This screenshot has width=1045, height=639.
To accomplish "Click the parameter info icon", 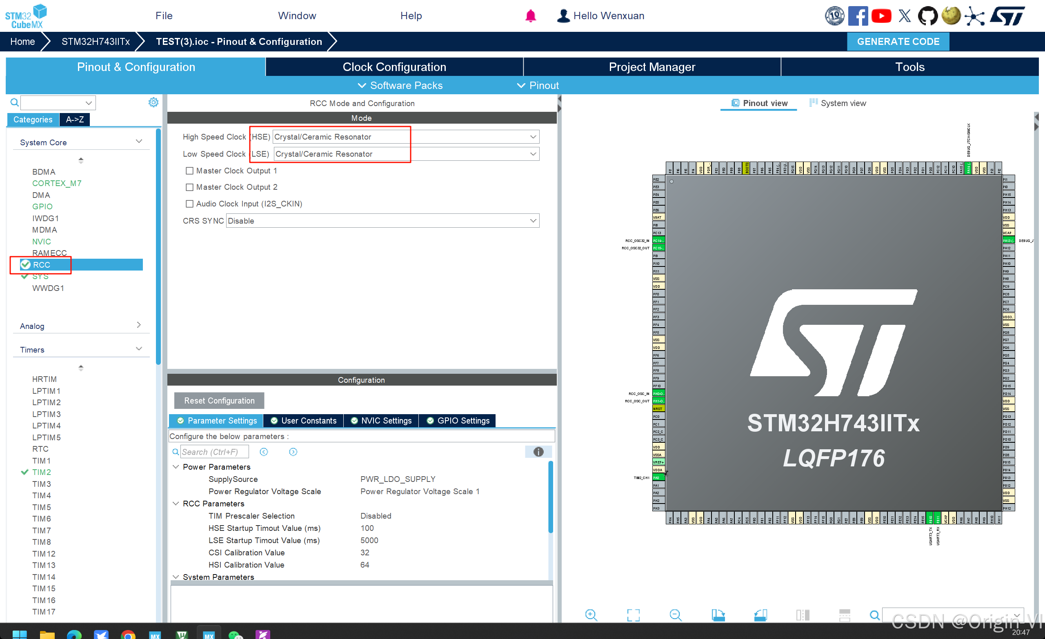I will (x=538, y=452).
